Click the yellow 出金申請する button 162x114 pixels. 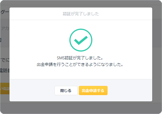click(93, 91)
